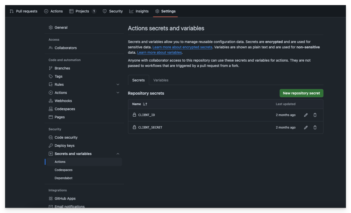Click the Projects counter badge
The image size is (351, 213).
94,11
